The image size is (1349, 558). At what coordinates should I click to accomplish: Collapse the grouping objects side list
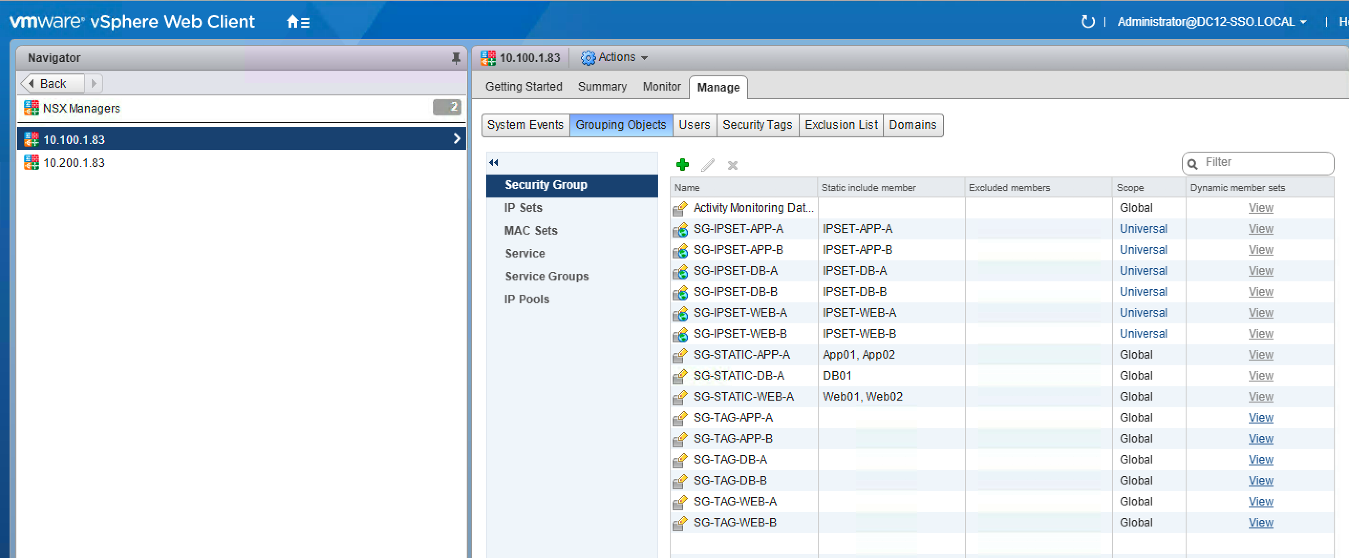(493, 163)
